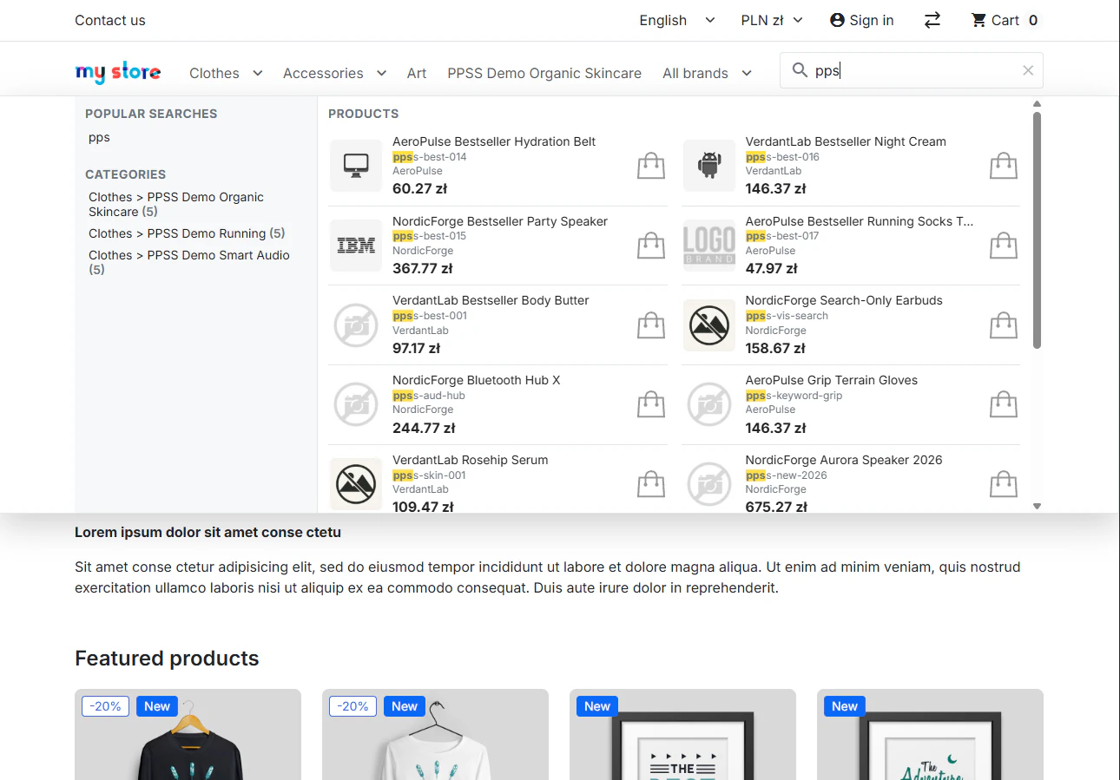Click the Contact us link
Viewport: 1120px width, 780px height.
tap(110, 20)
